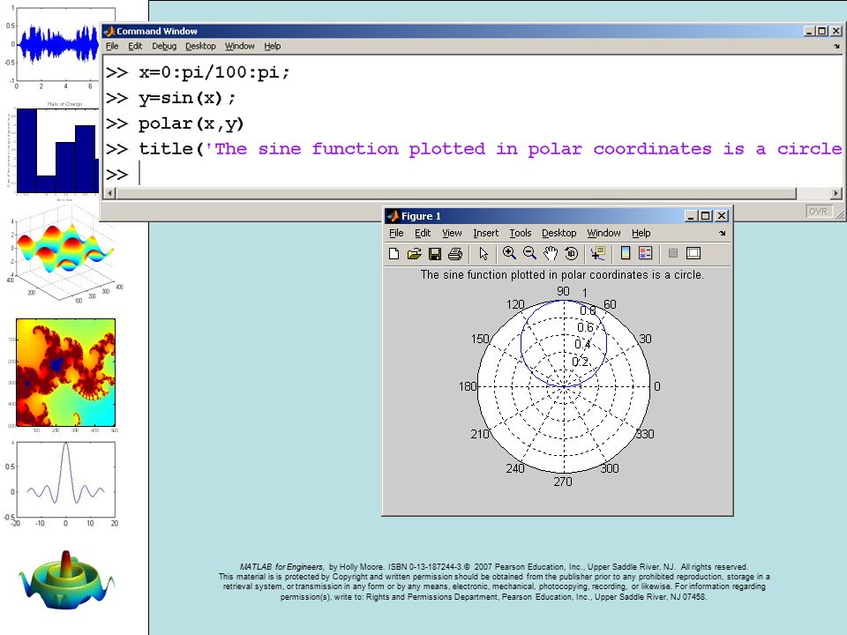Image resolution: width=847 pixels, height=635 pixels.
Task: Click the 90 degree label on polar plot
Action: [x=564, y=291]
